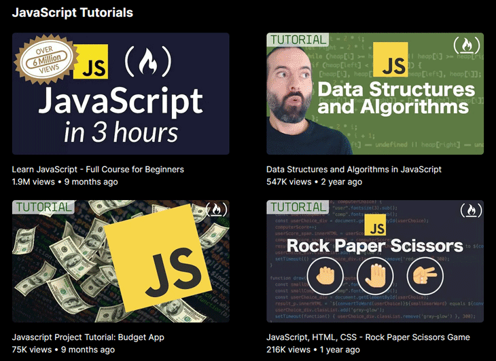The width and height of the screenshot is (496, 361).
Task: Open Learn JavaScript - Full Course for Beginners title
Action: click(x=98, y=169)
